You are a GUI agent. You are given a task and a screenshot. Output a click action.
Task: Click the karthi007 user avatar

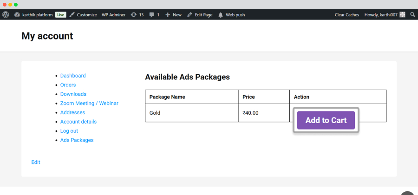(x=403, y=15)
